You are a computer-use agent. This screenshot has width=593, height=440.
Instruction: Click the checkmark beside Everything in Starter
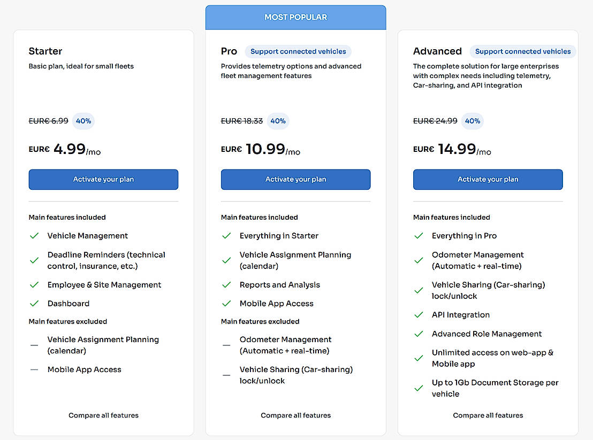click(x=226, y=236)
